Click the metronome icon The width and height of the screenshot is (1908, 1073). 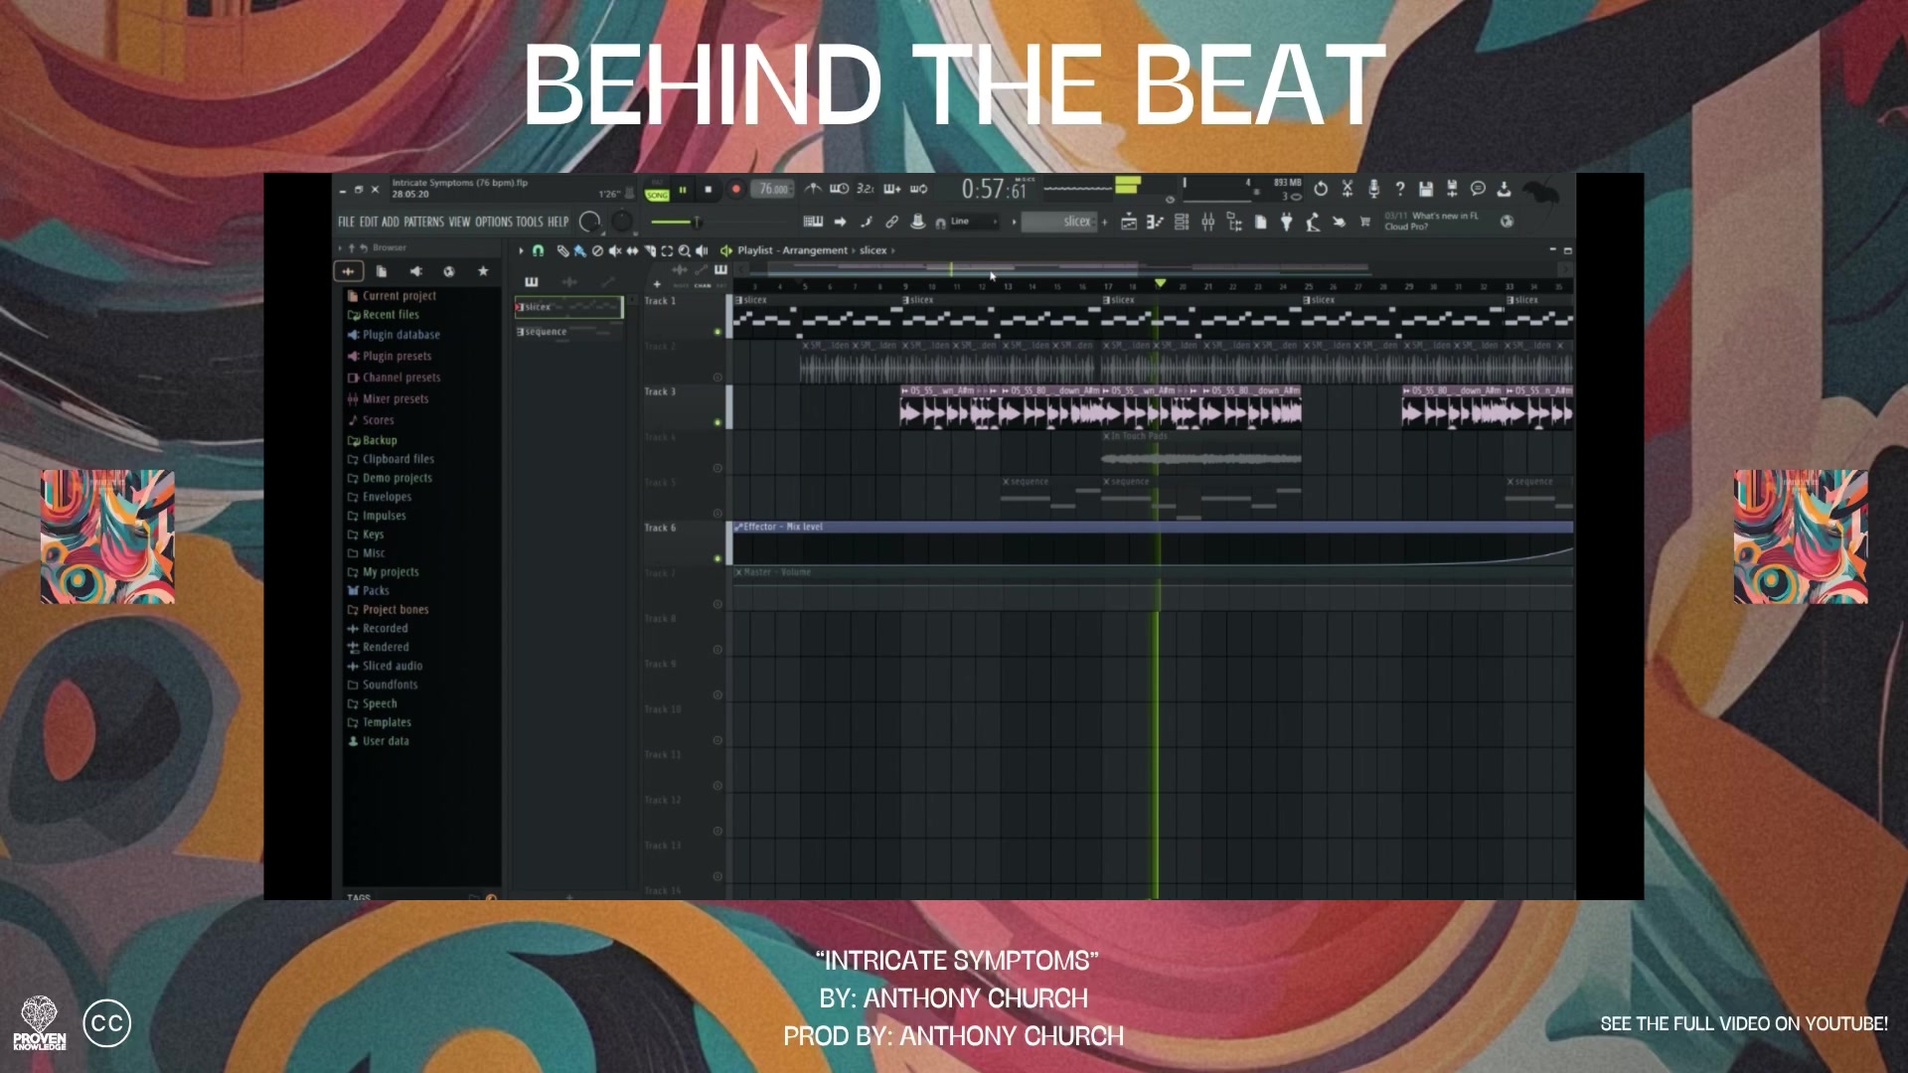813,189
